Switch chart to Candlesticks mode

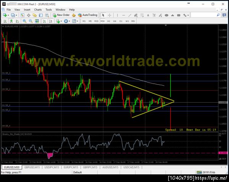tap(11, 21)
